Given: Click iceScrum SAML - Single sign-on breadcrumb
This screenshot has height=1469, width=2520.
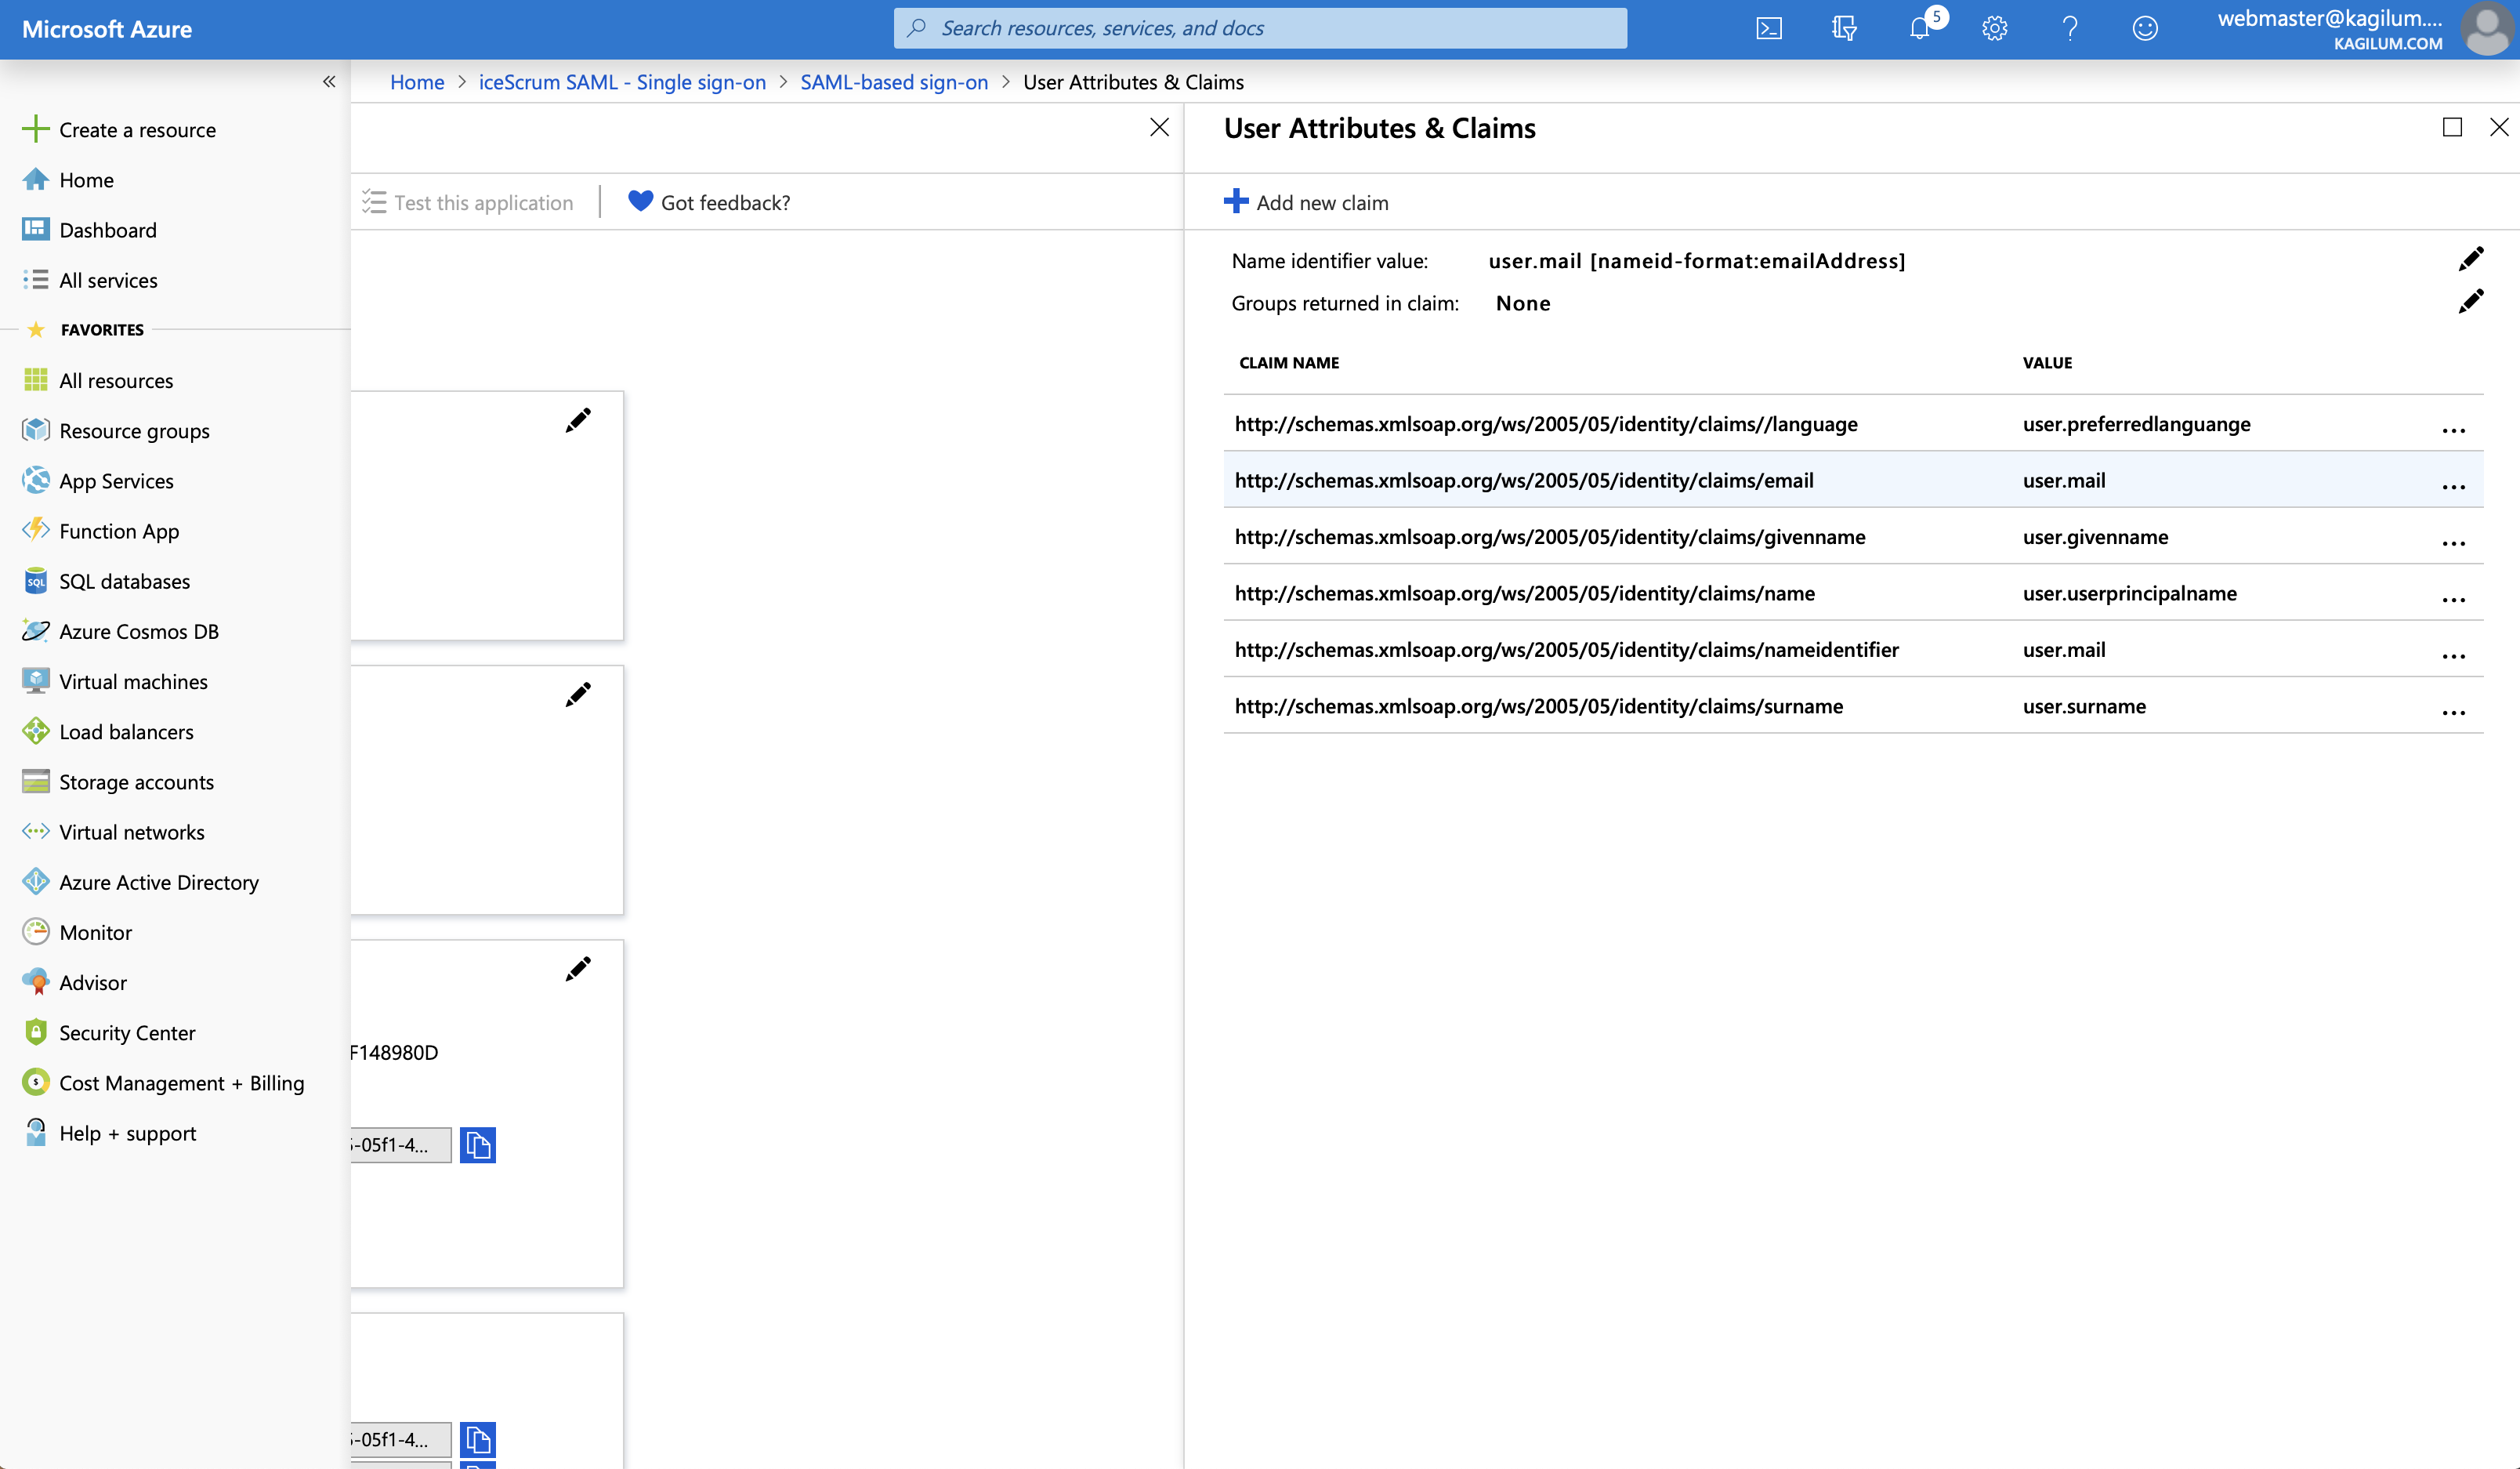Looking at the screenshot, I should [x=622, y=82].
